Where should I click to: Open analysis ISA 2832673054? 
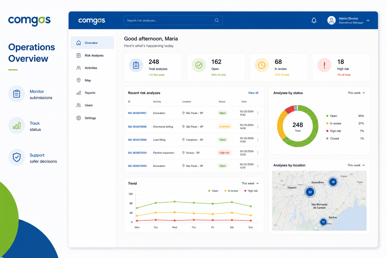pos(137,153)
